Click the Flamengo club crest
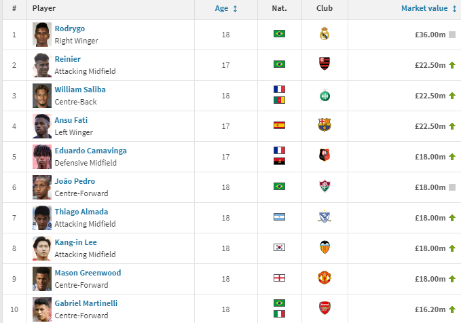Viewport: 461px width, 323px height. [x=325, y=64]
